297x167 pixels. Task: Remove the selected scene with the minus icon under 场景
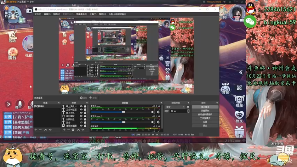click(x=40, y=130)
